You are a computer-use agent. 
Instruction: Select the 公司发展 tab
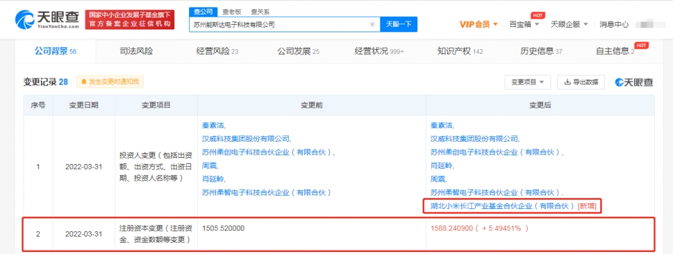click(x=298, y=51)
